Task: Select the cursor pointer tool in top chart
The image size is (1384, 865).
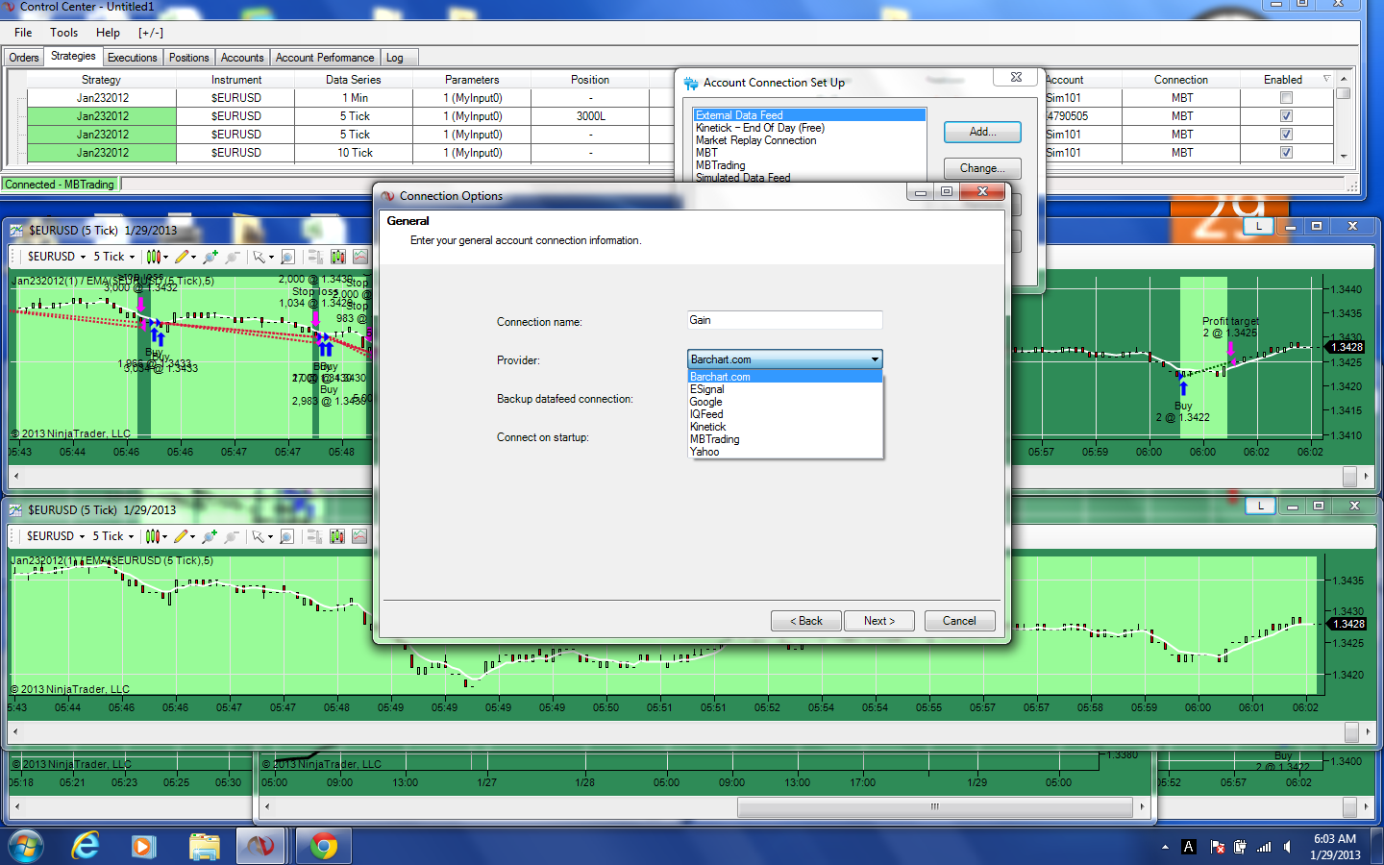Action: 258,257
